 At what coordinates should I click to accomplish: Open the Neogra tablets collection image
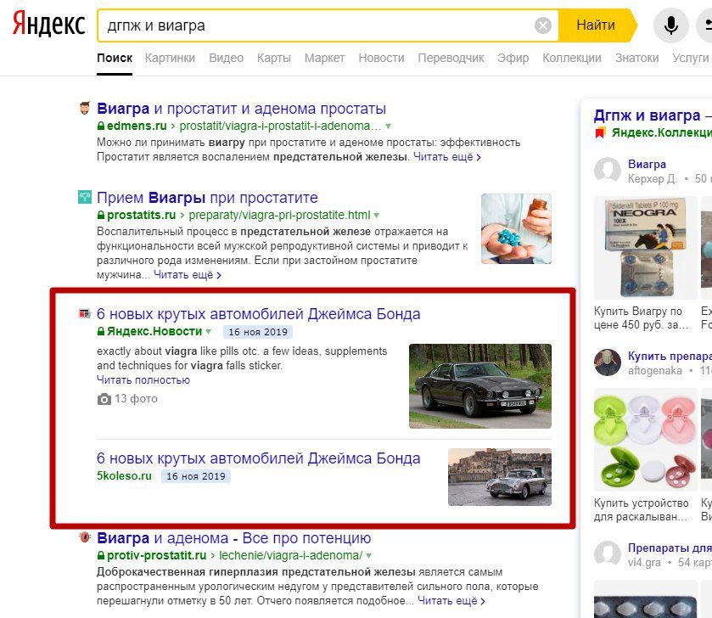click(645, 248)
